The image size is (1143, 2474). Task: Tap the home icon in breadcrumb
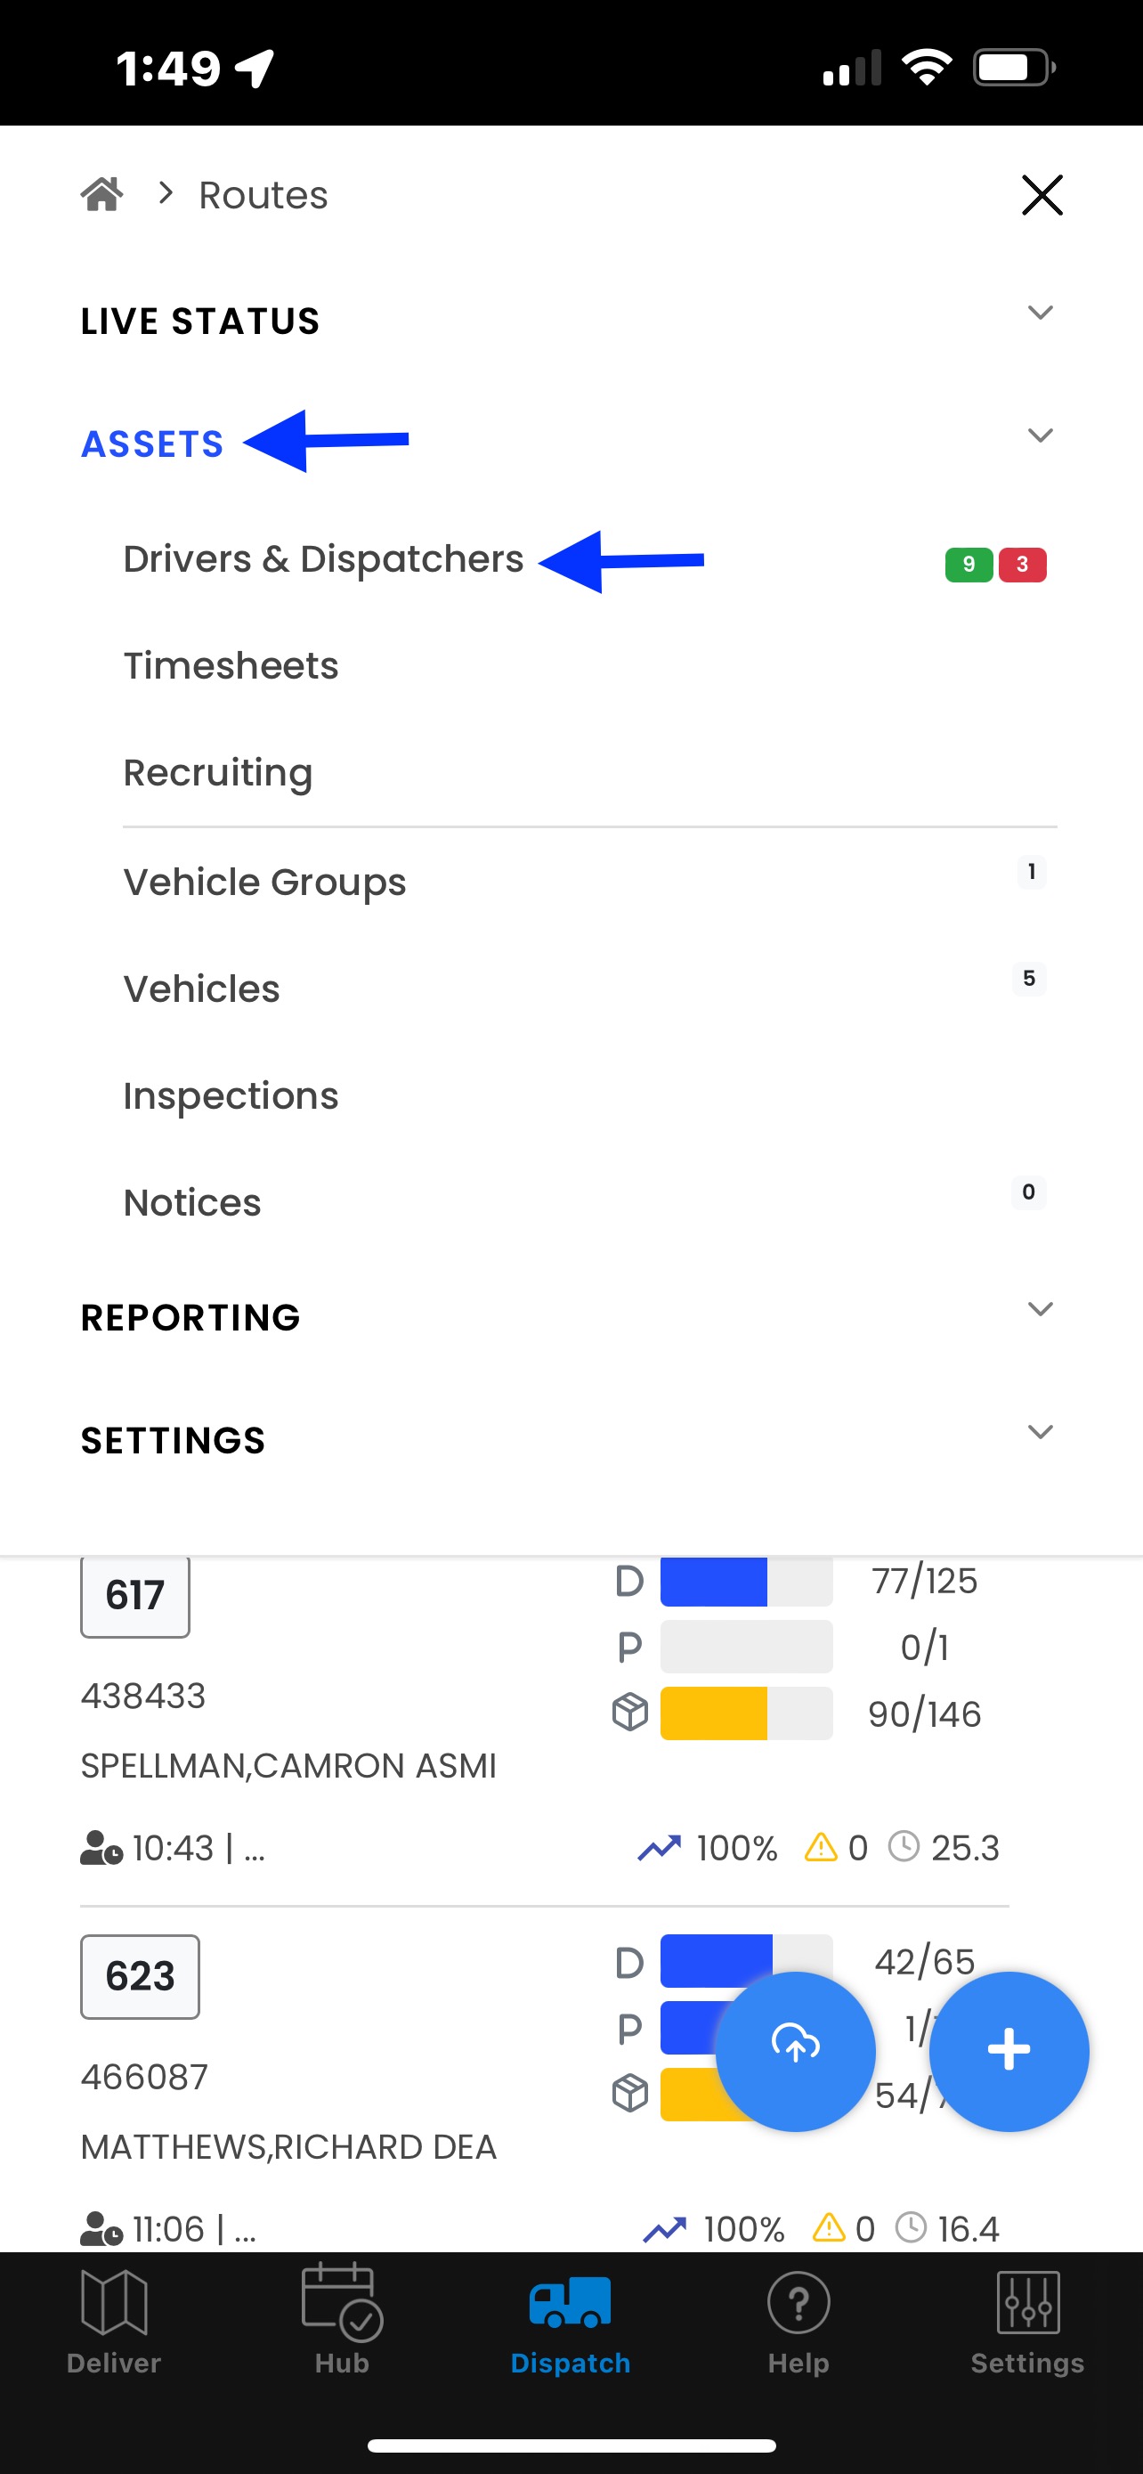coord(101,195)
